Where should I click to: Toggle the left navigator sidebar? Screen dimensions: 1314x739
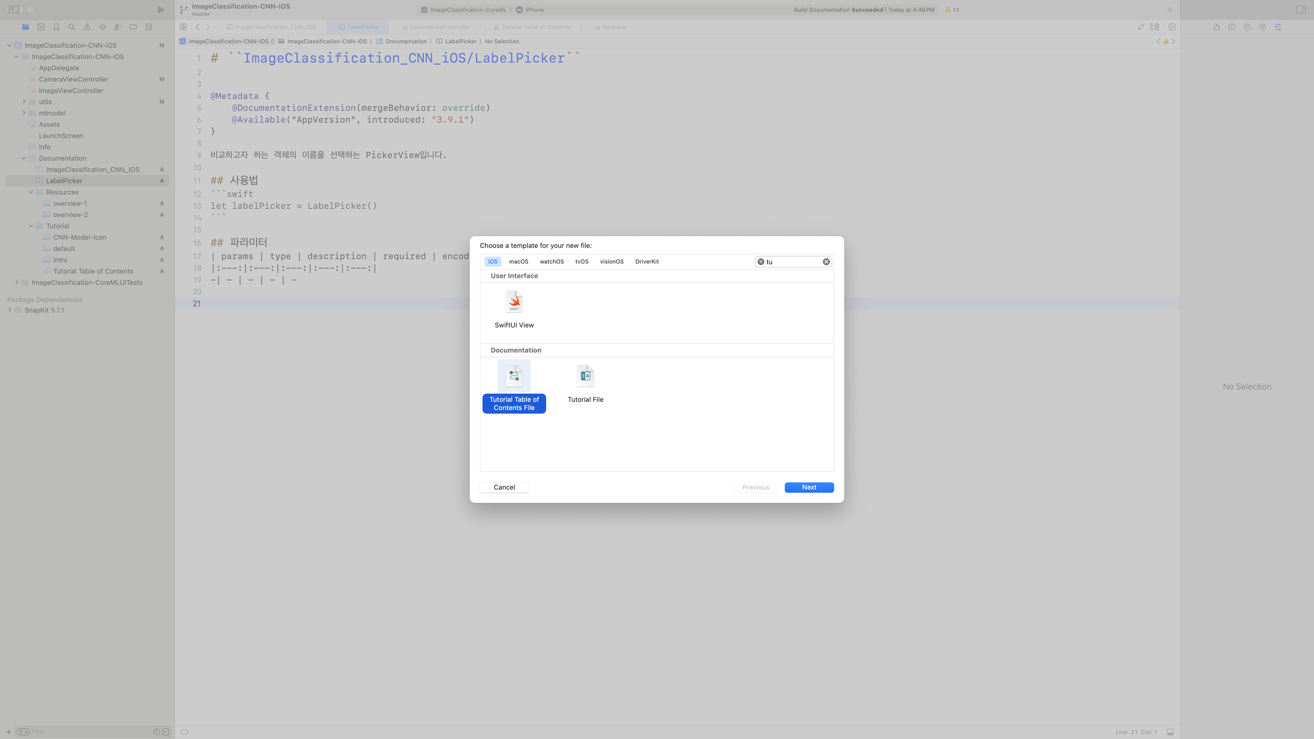click(x=14, y=10)
